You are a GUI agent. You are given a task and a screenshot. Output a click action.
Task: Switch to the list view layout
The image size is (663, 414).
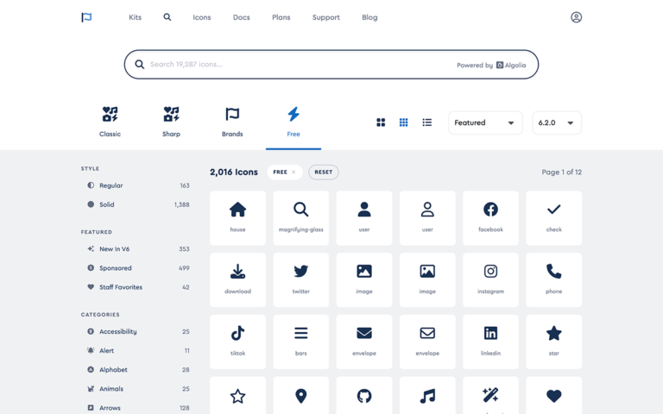coord(426,122)
